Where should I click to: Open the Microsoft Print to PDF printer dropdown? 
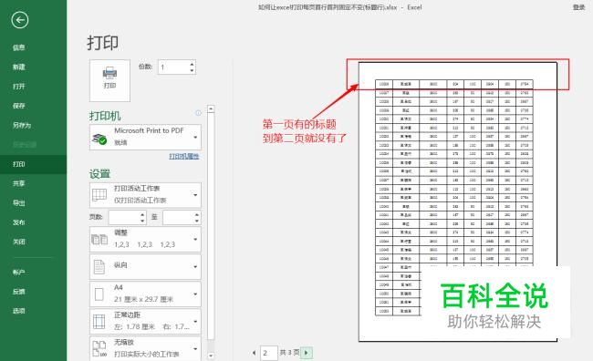[x=146, y=137]
